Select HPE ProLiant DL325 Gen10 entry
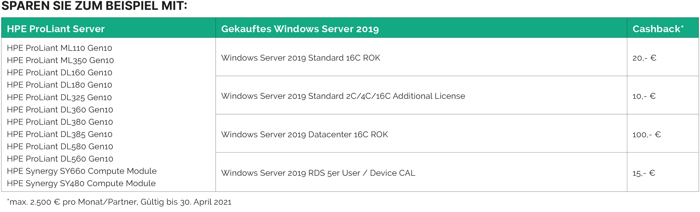Image resolution: width=700 pixels, height=212 pixels. [59, 97]
